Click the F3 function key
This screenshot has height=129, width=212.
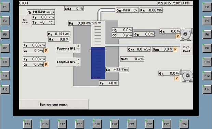tap(5, 21)
